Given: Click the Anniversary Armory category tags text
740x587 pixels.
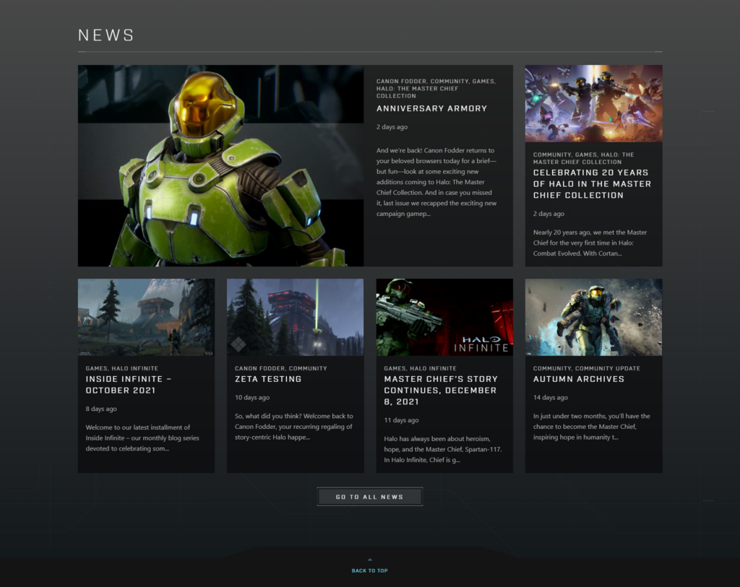Looking at the screenshot, I should coord(436,89).
